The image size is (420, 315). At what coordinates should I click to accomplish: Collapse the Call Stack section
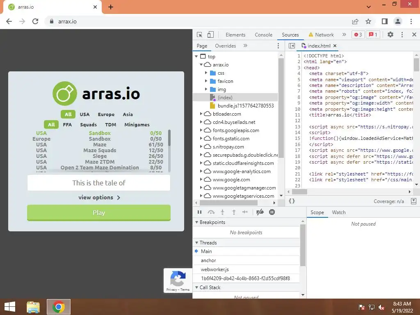(196, 288)
